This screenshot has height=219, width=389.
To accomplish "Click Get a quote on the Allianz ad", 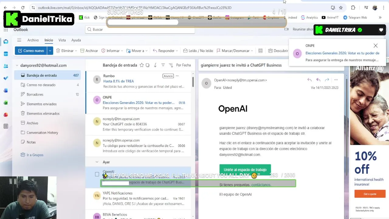I will coord(370,194).
